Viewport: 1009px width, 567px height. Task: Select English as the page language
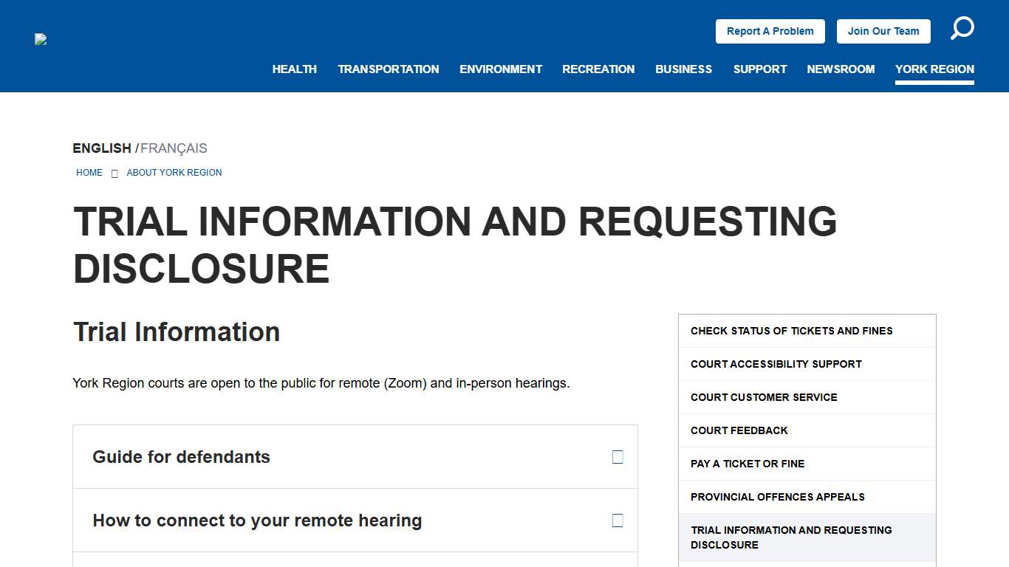point(101,148)
